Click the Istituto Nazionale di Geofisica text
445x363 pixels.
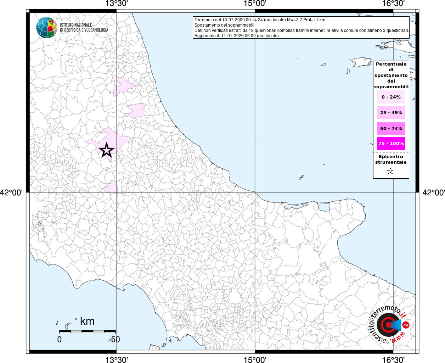pyautogui.click(x=84, y=28)
